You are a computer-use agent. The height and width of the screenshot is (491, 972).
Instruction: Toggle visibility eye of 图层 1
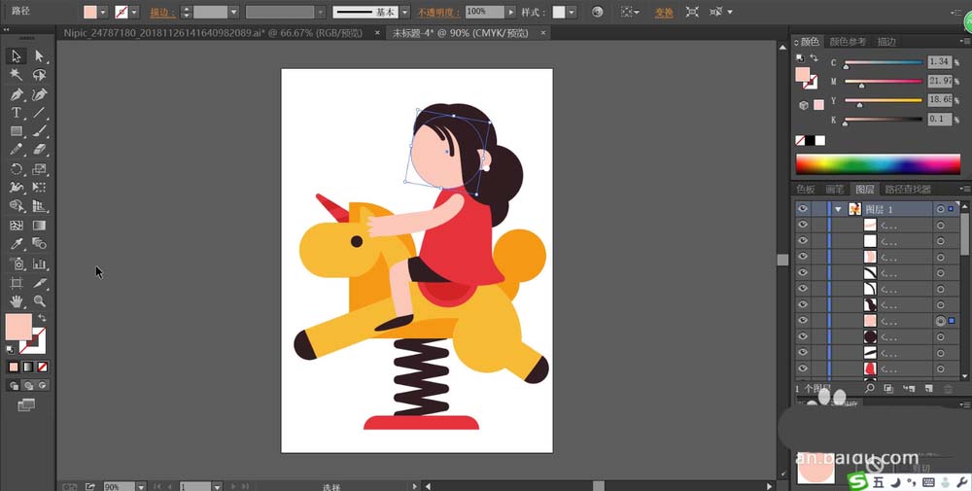pos(803,209)
